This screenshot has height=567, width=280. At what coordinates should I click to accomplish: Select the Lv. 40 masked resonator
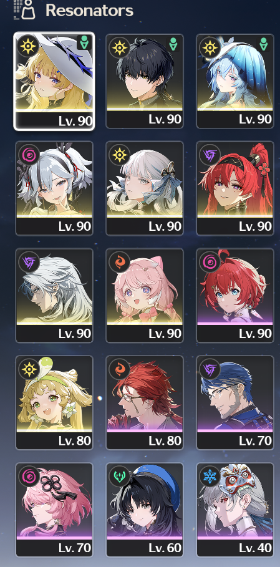click(x=235, y=510)
